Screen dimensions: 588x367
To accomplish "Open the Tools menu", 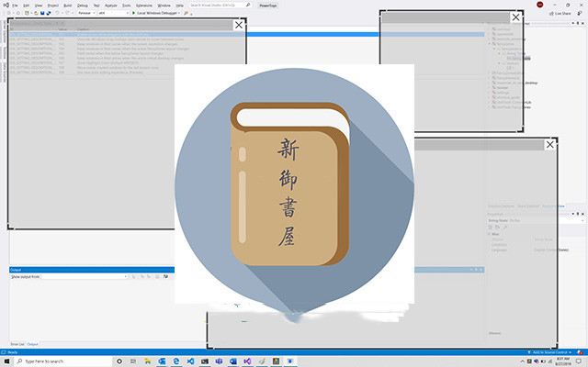I will (x=127, y=6).
